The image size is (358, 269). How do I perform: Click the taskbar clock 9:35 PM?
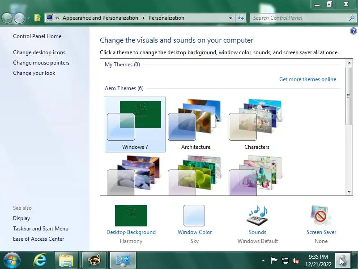click(318, 260)
